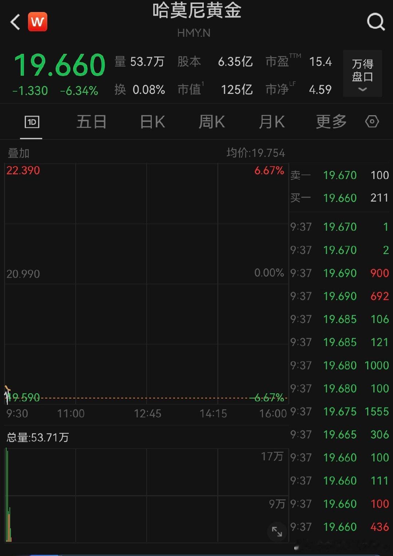This screenshot has height=556, width=393.
Task: Switch to the 日K tab
Action: 152,122
